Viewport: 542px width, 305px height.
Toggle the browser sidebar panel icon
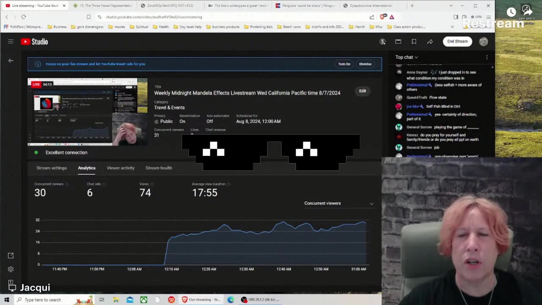click(456, 17)
